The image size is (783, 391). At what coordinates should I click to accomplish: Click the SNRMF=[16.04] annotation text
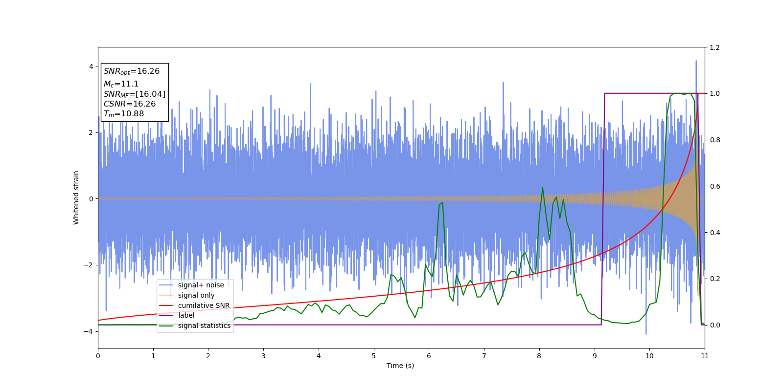click(x=135, y=94)
